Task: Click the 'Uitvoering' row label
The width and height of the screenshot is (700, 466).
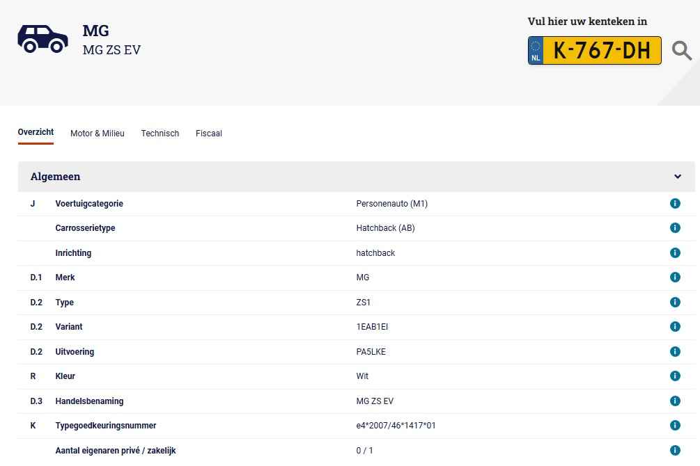Action: [75, 352]
